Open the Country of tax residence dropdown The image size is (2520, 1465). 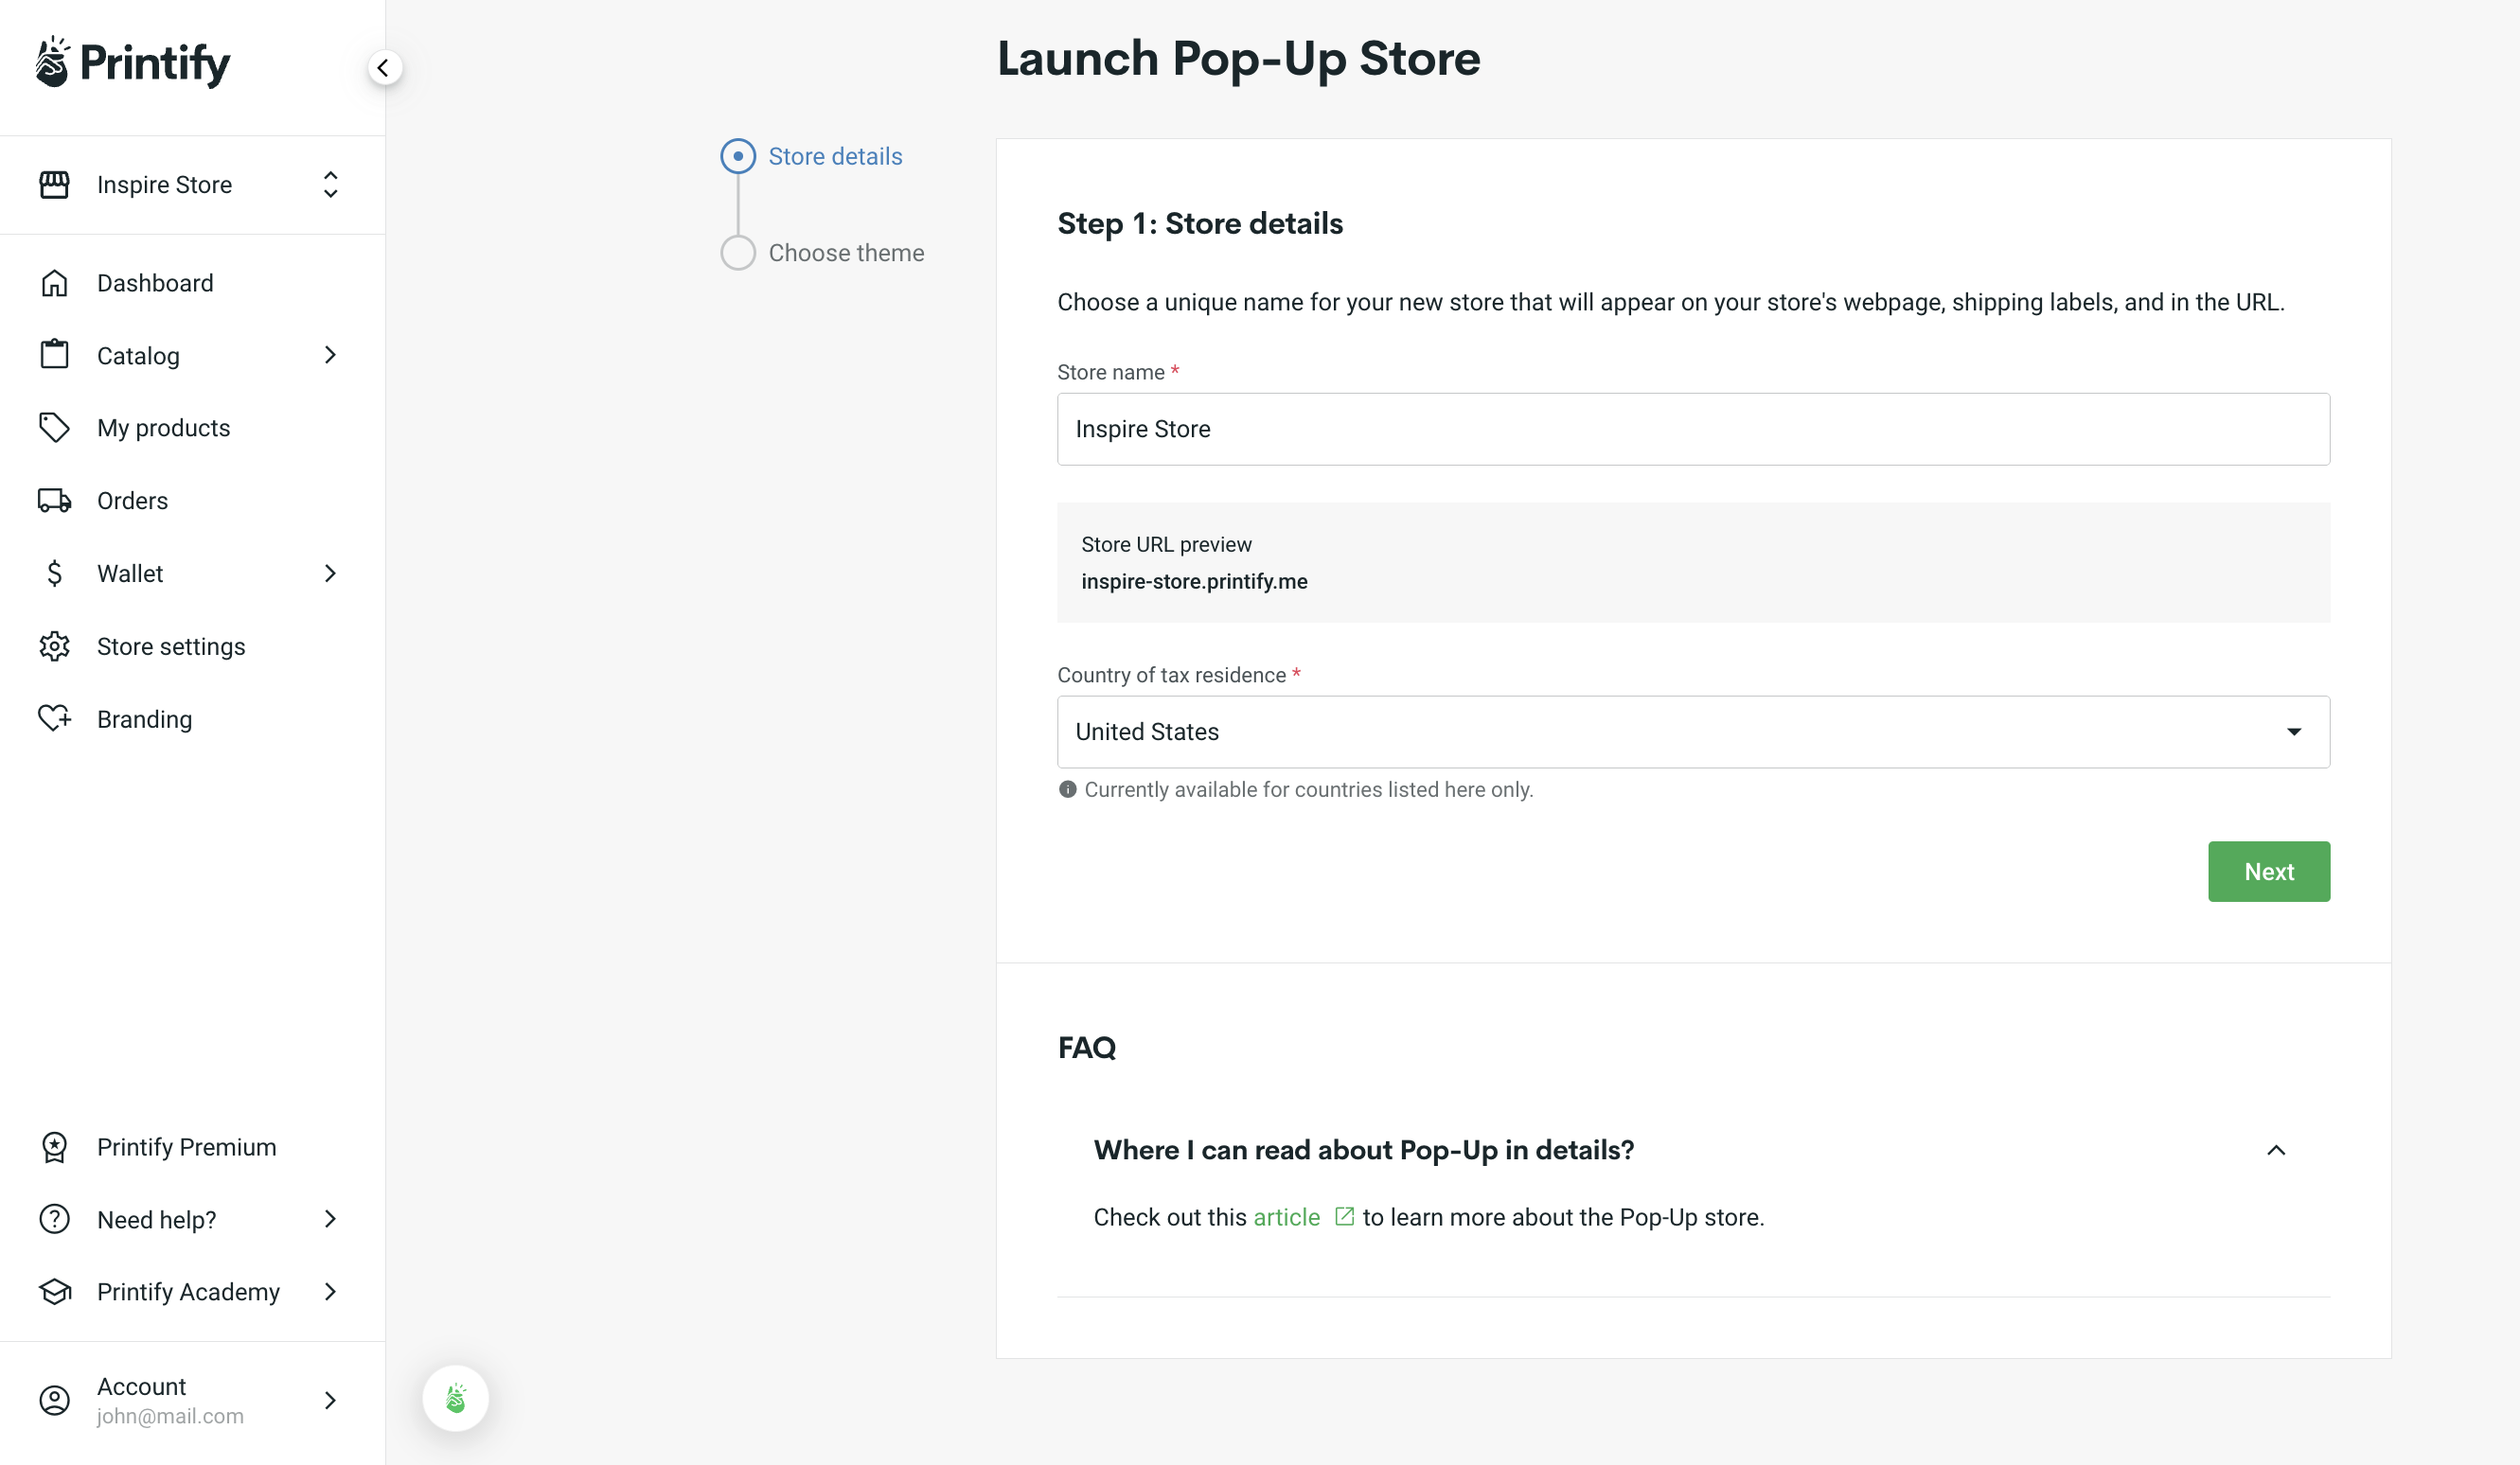tap(2293, 731)
